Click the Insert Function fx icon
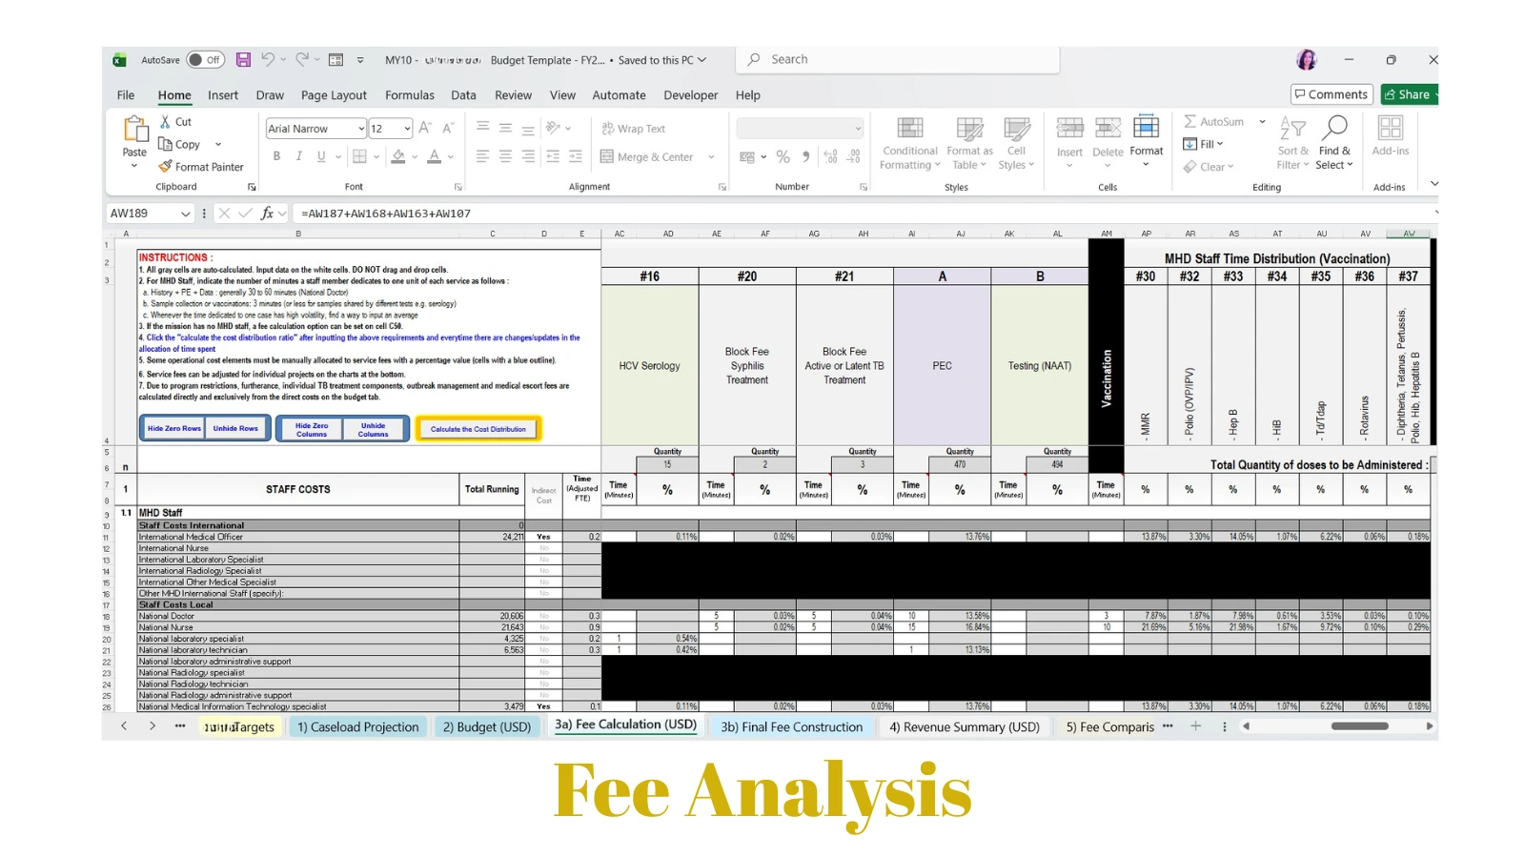Screen dimensions: 1525x858 (x=268, y=214)
